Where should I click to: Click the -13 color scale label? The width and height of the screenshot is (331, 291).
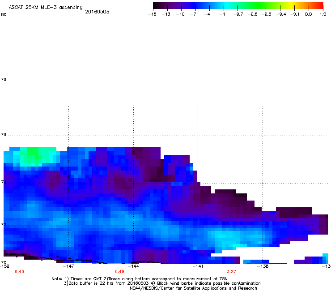[166, 14]
